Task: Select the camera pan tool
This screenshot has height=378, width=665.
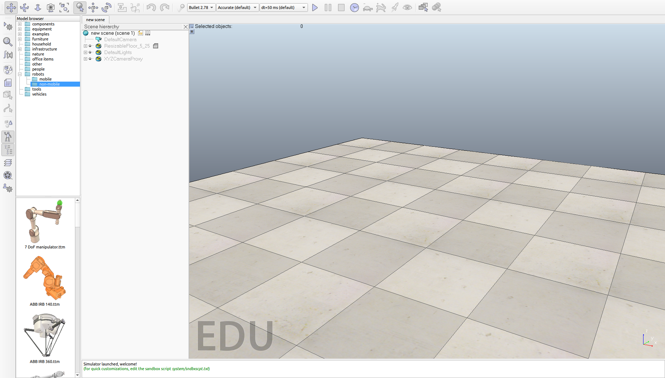Action: tap(11, 7)
